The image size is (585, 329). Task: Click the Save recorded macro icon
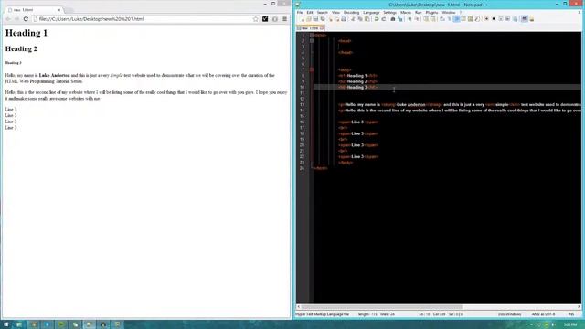pos(516,18)
